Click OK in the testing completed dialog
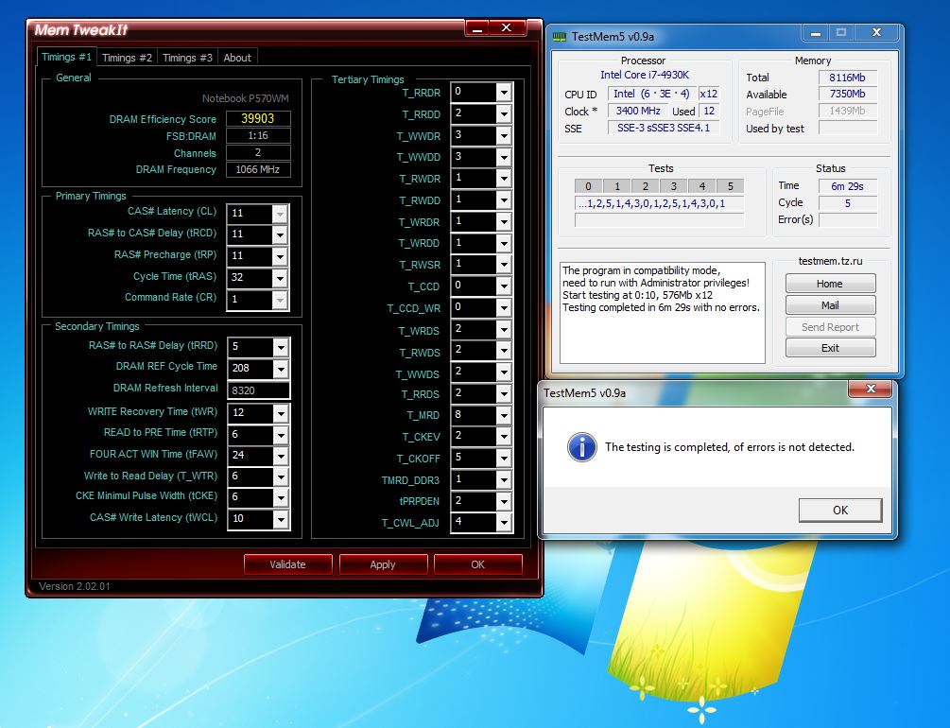The height and width of the screenshot is (728, 950). [x=839, y=510]
